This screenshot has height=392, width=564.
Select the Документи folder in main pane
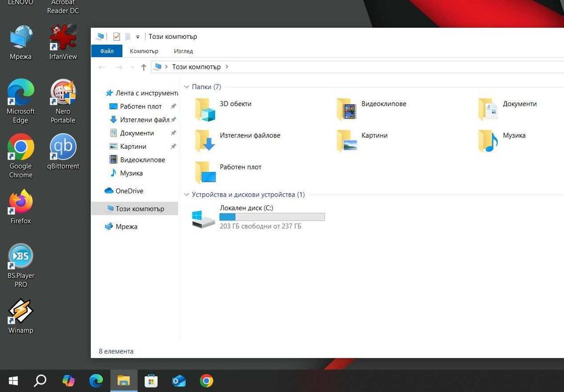pyautogui.click(x=507, y=109)
